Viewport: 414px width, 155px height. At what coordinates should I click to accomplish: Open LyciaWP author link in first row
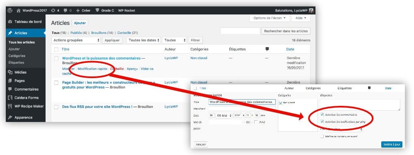171,58
